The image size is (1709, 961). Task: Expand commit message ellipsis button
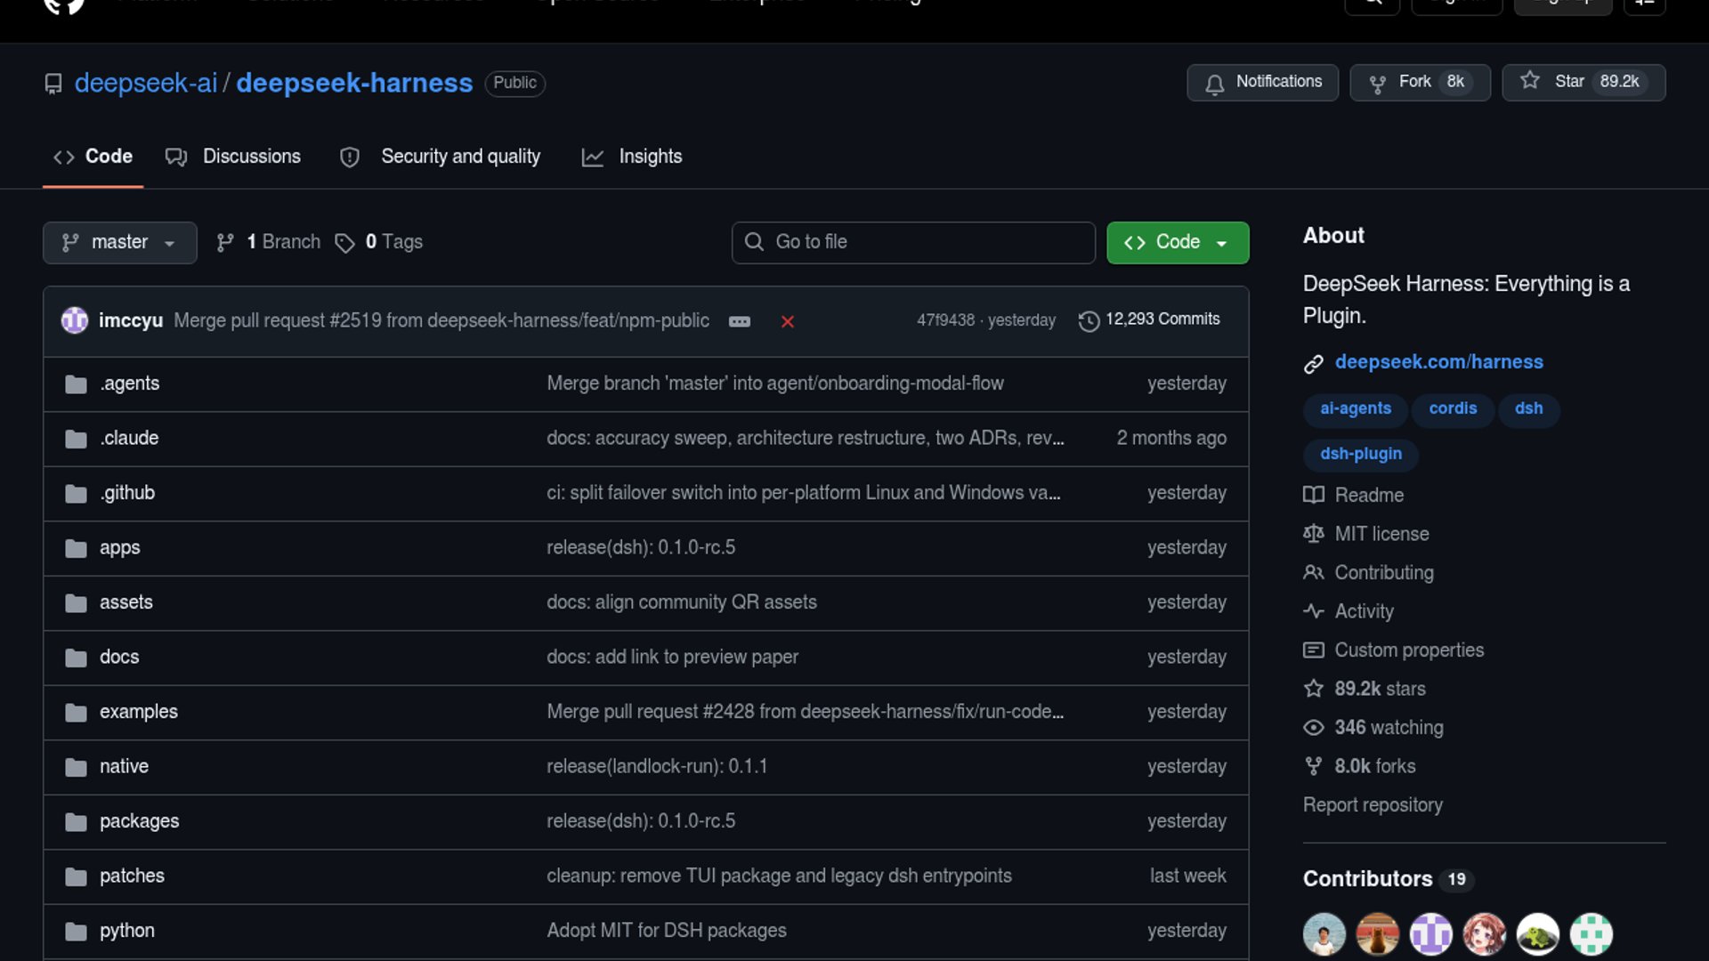click(740, 321)
